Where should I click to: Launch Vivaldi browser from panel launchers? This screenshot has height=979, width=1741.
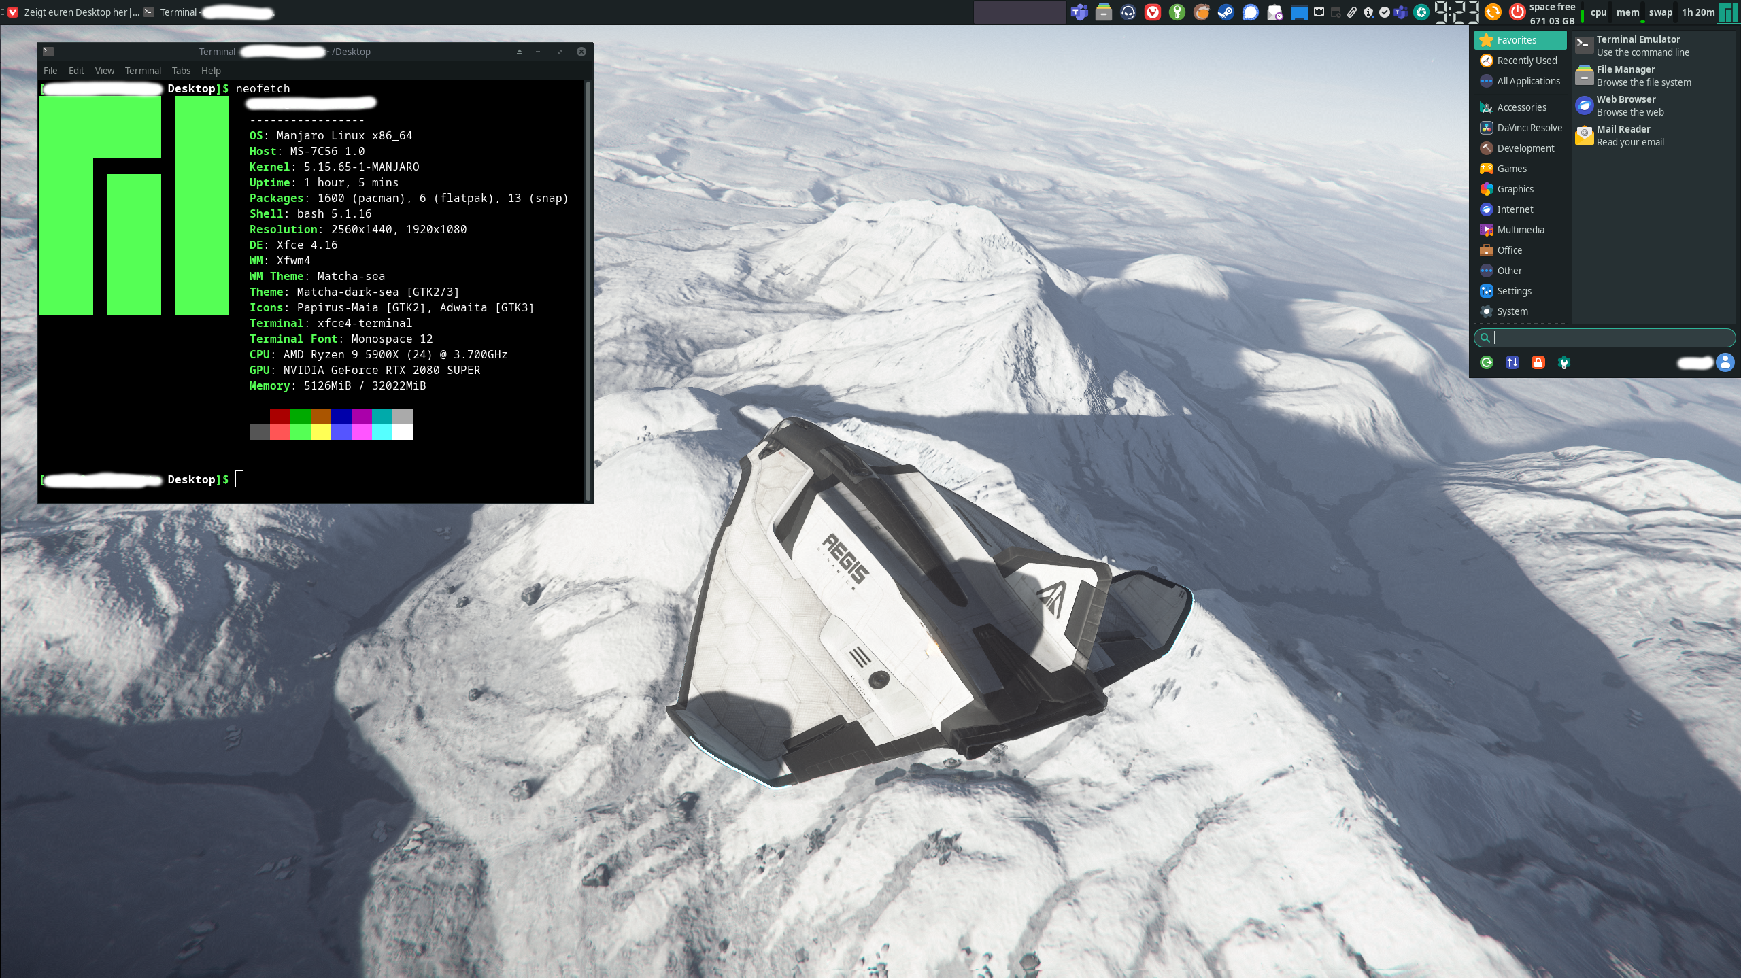pos(1153,12)
